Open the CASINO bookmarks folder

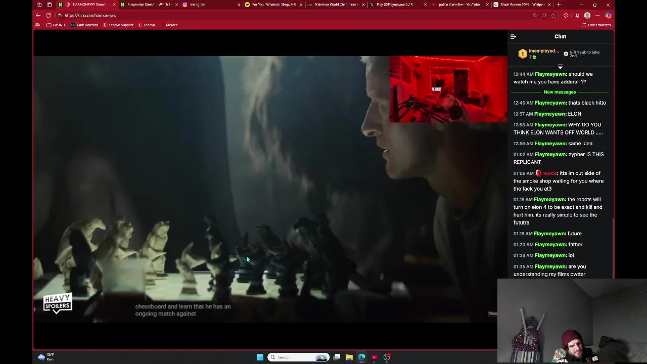pos(56,25)
